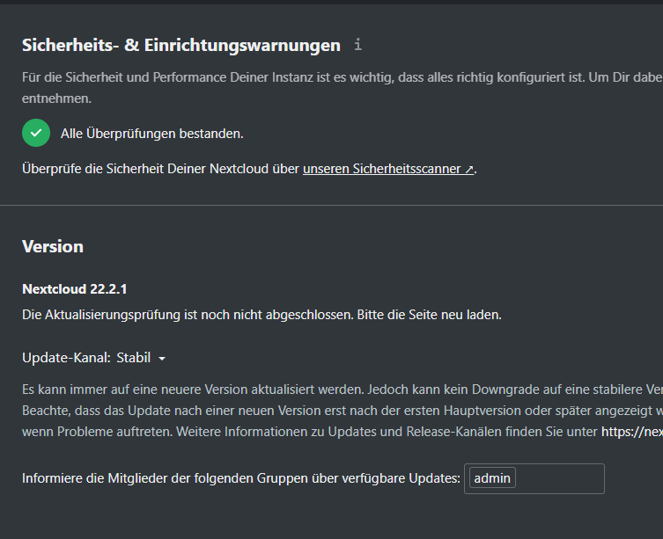This screenshot has height=539, width=663.
Task: Expand the caret arrow next to Stabil
Action: tap(161, 359)
